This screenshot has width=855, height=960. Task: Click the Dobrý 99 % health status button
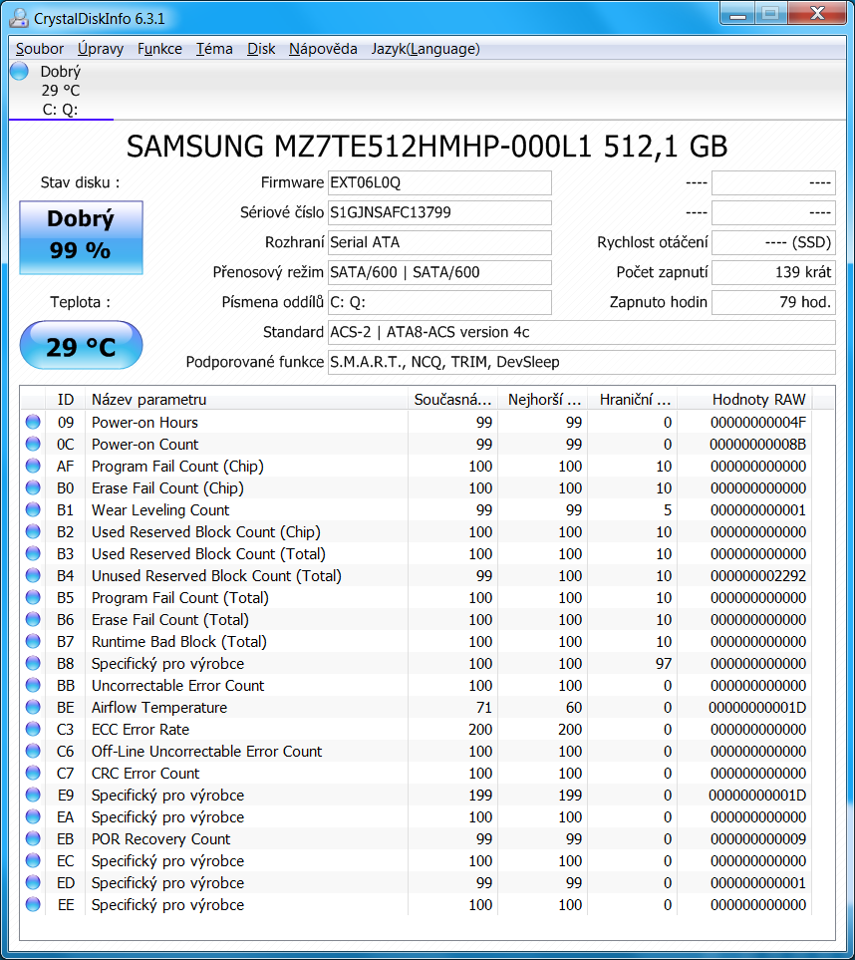pos(81,237)
